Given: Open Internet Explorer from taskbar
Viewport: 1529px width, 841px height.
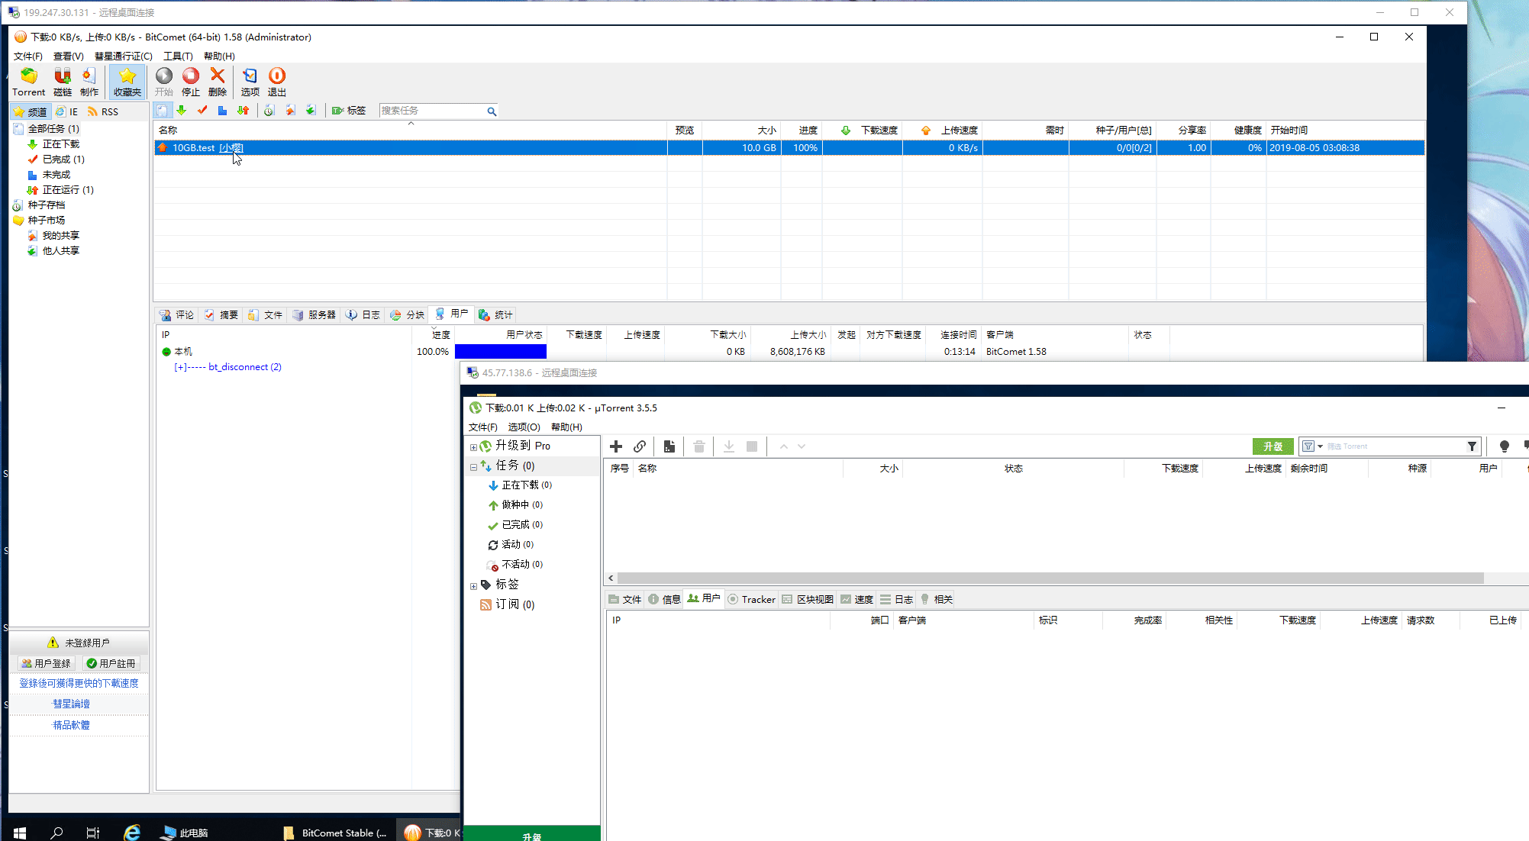Looking at the screenshot, I should tap(132, 833).
